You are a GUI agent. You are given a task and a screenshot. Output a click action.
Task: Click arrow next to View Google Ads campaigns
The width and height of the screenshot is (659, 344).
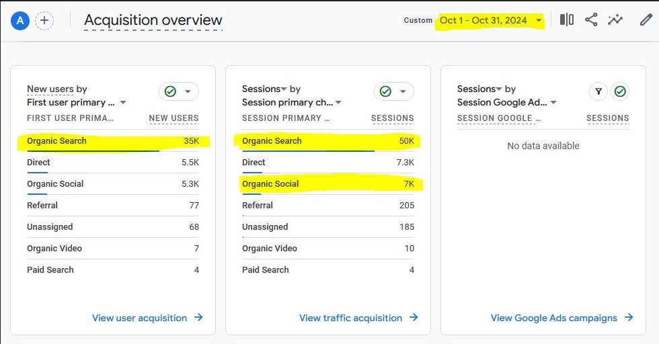pyautogui.click(x=629, y=317)
